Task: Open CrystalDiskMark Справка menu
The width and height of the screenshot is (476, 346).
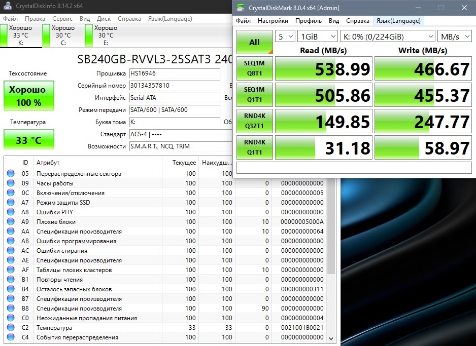Action: 358,21
